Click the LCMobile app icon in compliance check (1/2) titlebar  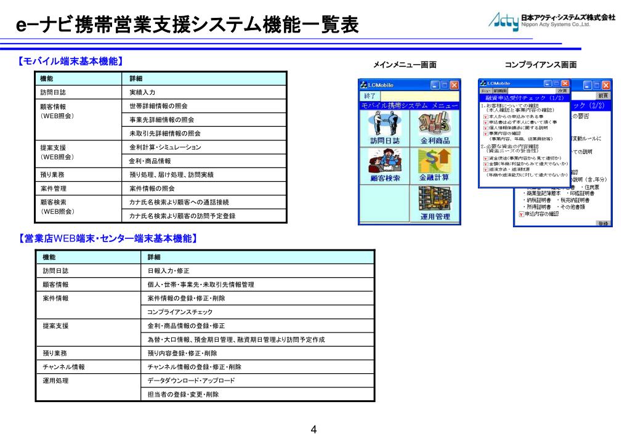click(x=483, y=83)
